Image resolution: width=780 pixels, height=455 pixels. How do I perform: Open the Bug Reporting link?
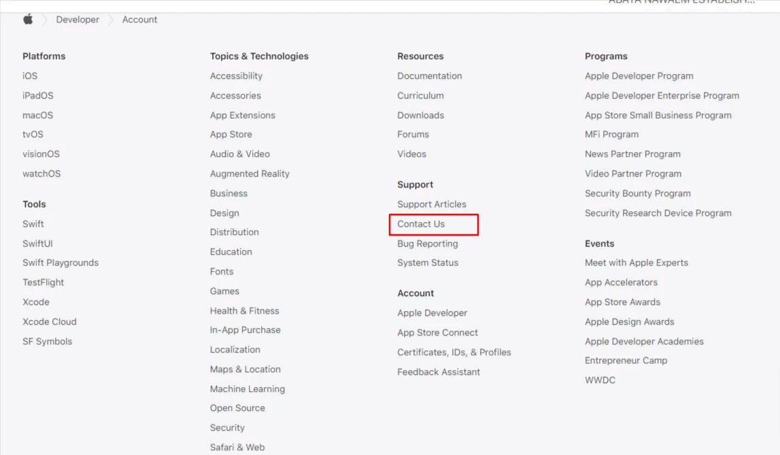coord(428,243)
